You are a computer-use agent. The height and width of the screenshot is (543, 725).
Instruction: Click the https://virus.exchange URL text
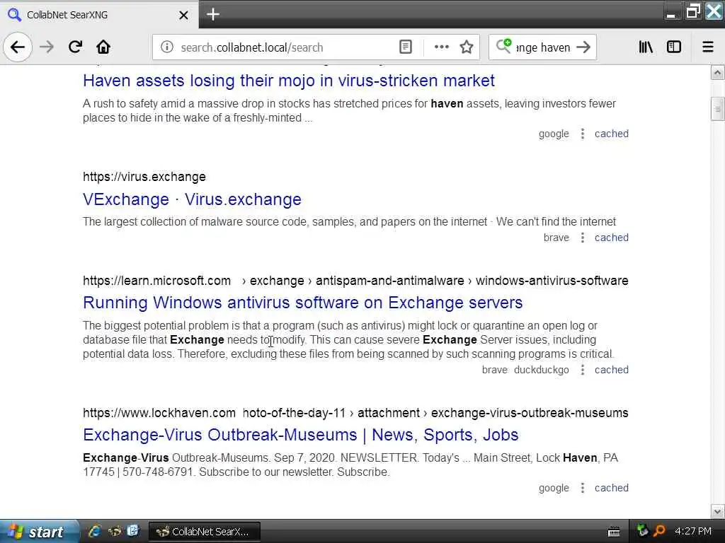tap(144, 177)
